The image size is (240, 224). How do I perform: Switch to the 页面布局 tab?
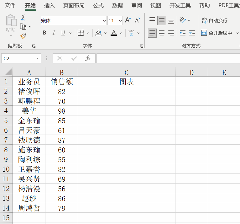74,5
